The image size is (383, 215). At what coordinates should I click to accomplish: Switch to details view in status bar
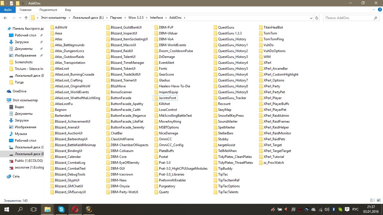[373, 200]
